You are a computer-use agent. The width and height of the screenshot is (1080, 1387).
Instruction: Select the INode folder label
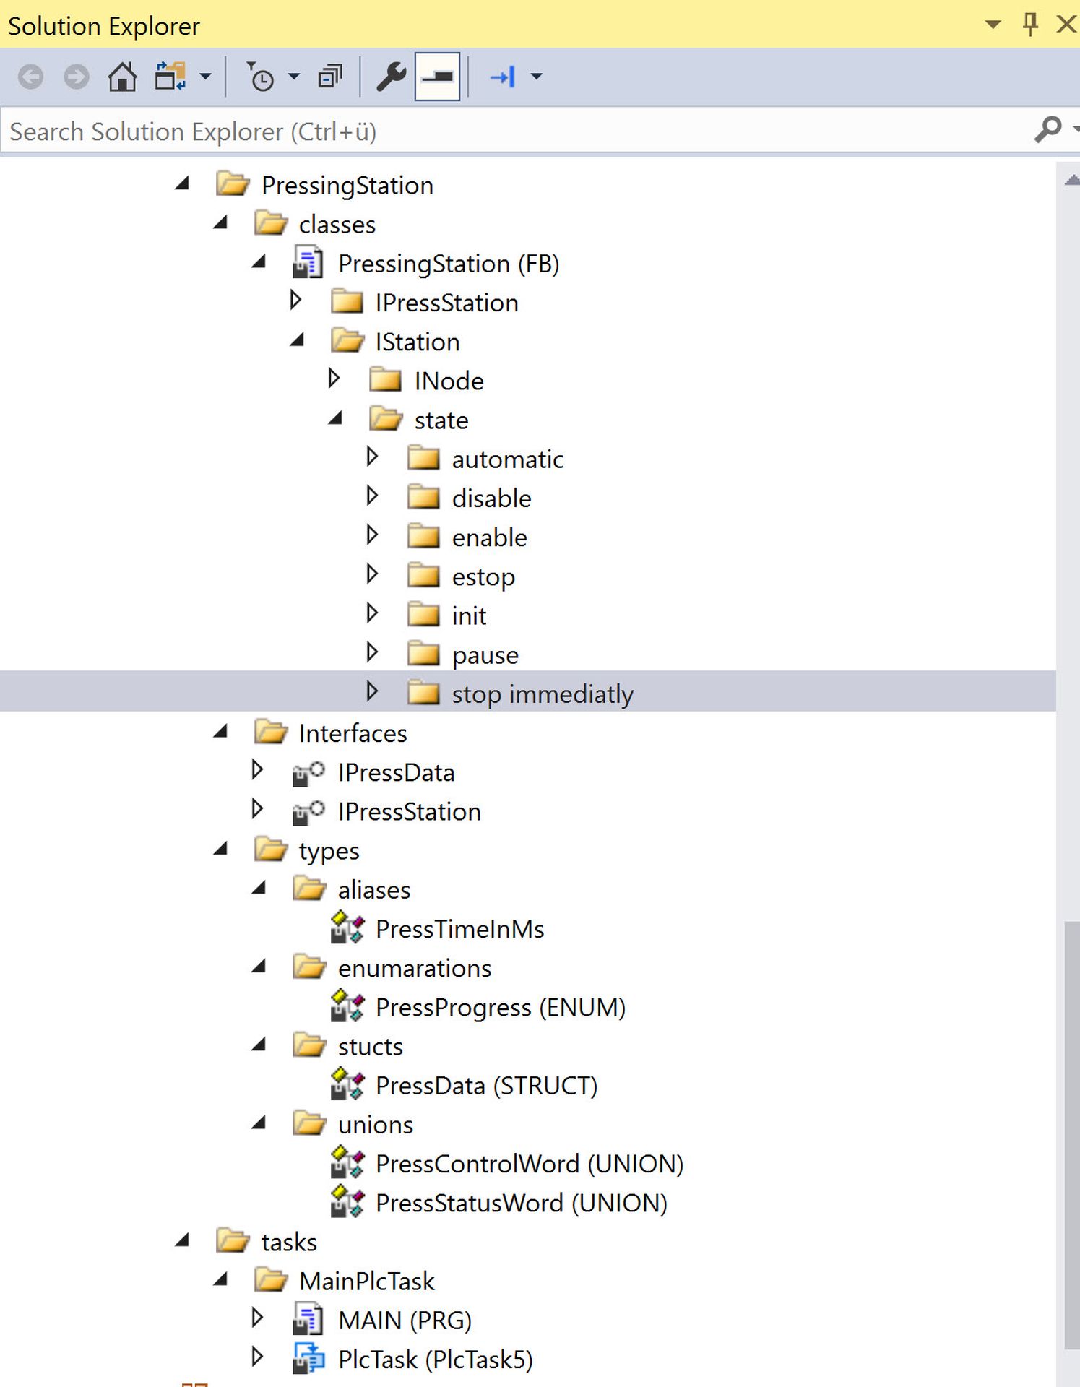[x=449, y=381]
